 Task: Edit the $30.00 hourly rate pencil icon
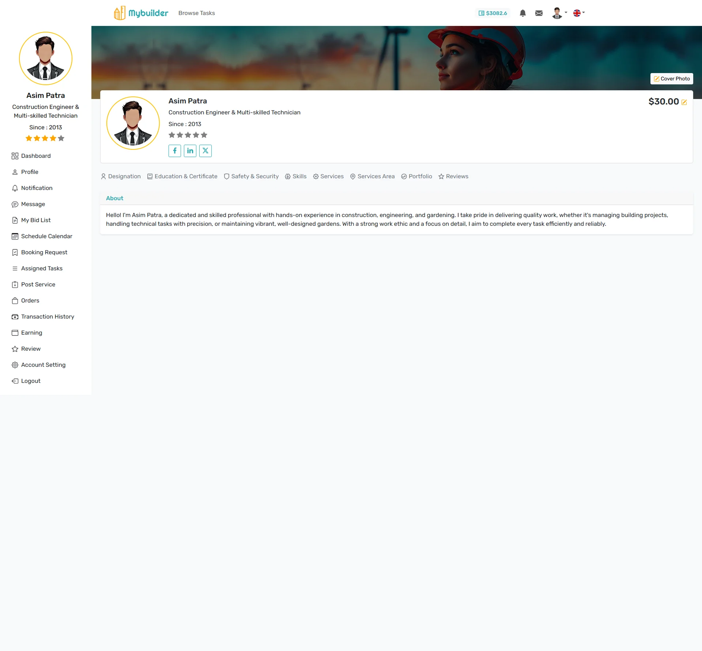[x=684, y=102]
